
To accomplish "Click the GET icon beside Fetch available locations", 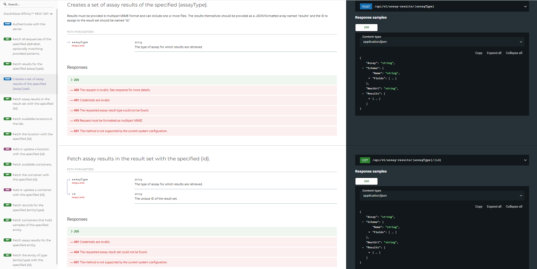I will (7, 119).
